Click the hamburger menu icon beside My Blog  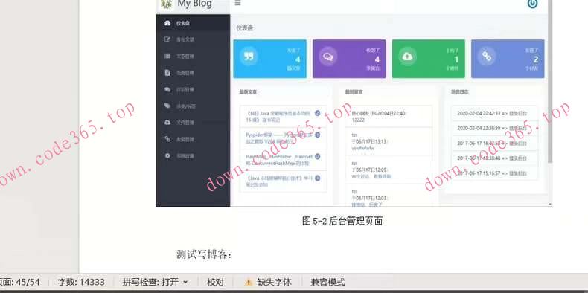pos(237,4)
